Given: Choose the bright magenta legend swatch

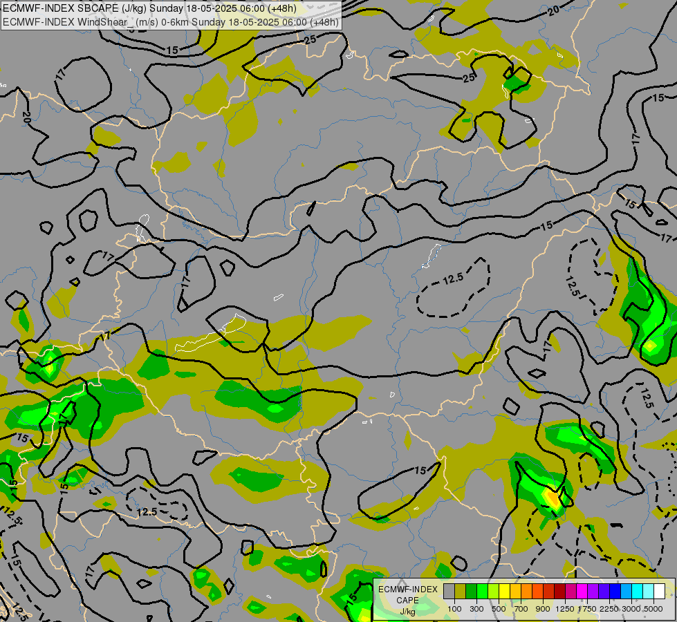Looking at the screenshot, I should [582, 592].
